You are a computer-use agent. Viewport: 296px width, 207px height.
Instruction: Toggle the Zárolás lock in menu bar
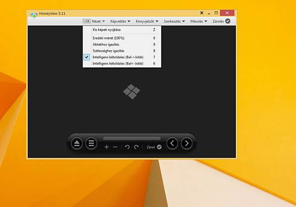pos(222,21)
